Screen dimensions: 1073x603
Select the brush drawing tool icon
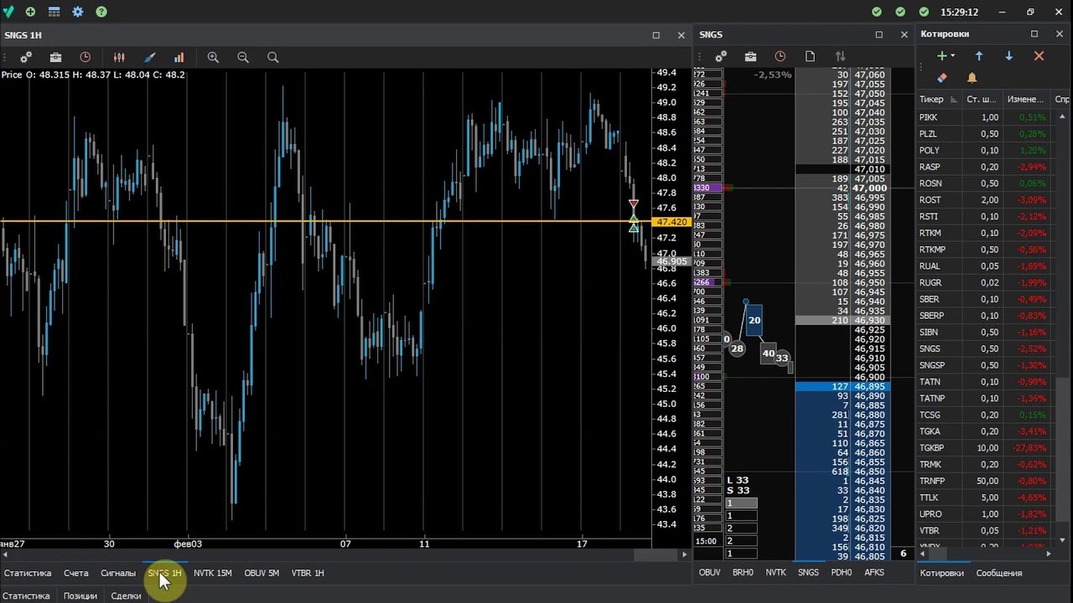coord(150,57)
